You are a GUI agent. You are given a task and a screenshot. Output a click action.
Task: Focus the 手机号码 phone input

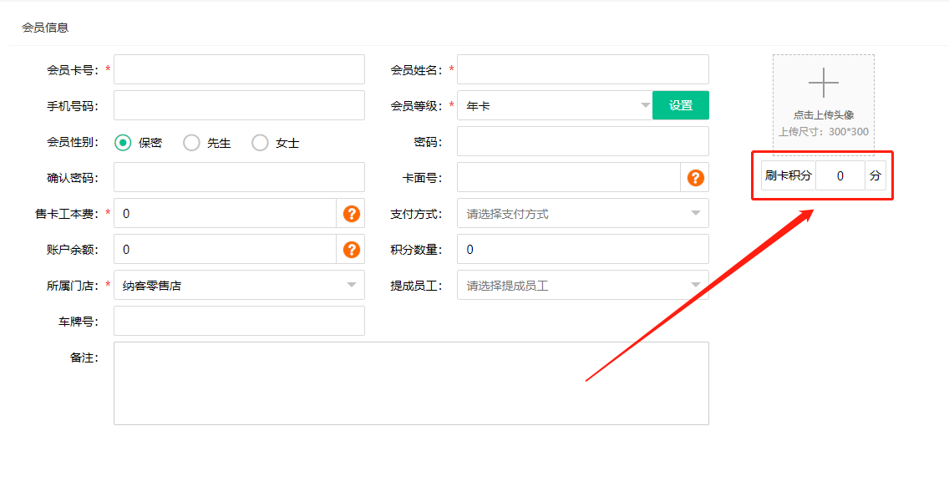(x=239, y=106)
